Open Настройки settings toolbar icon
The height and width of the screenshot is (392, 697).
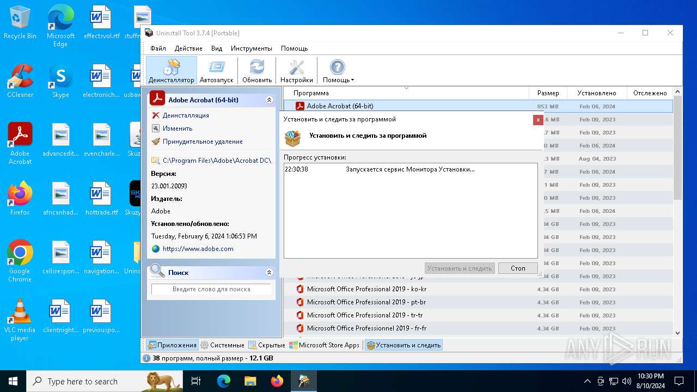pos(296,71)
